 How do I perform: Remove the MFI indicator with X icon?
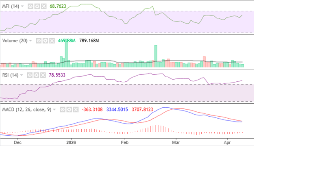pos(44,7)
